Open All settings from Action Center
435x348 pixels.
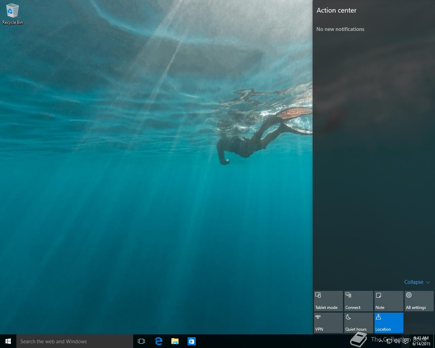[x=419, y=301]
